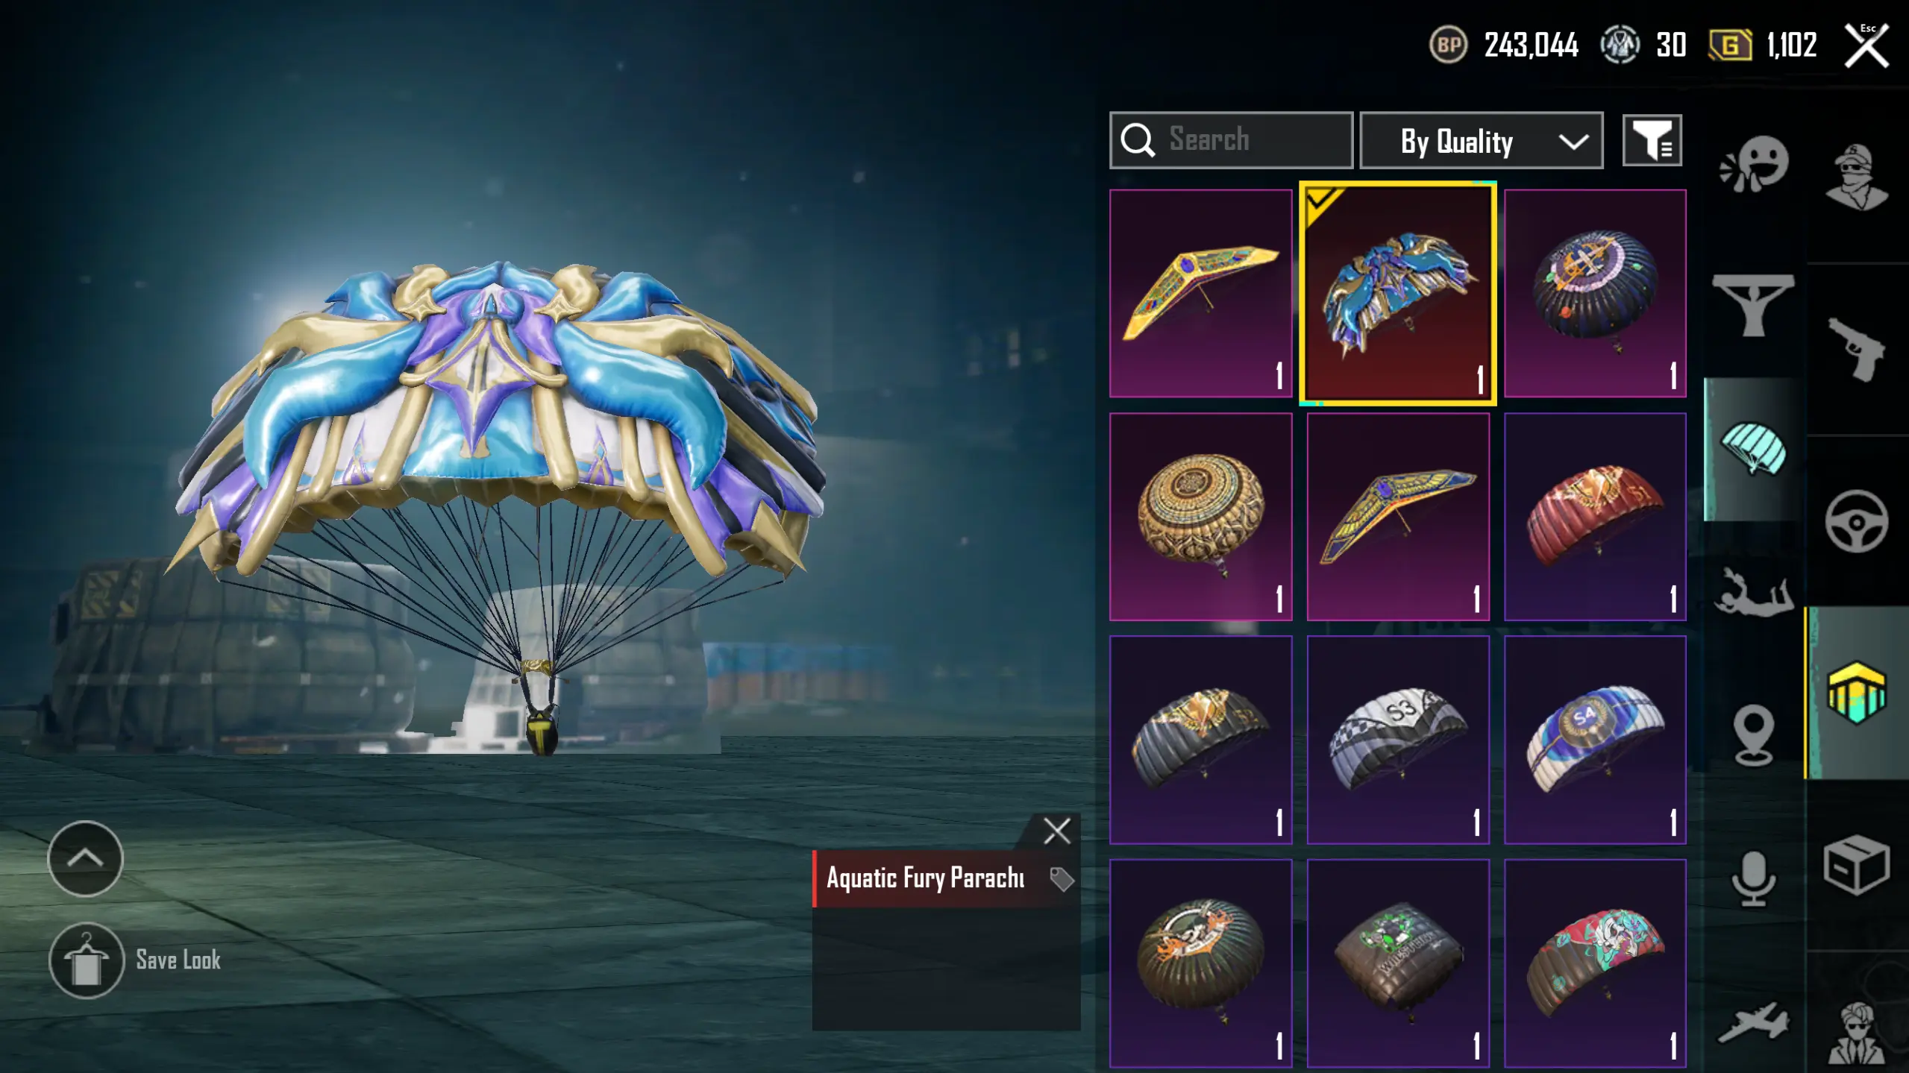The image size is (1909, 1073).
Task: Switch to the hexagon emblem tab
Action: (x=1857, y=693)
